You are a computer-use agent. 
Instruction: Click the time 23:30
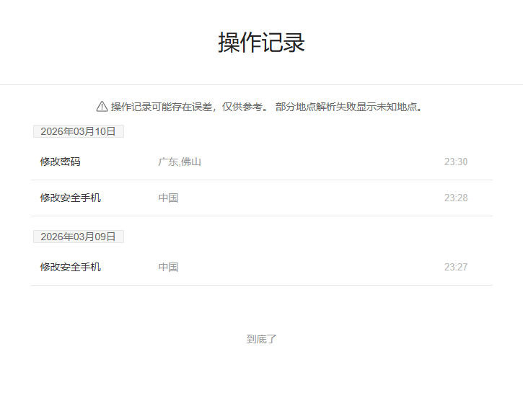click(x=456, y=162)
